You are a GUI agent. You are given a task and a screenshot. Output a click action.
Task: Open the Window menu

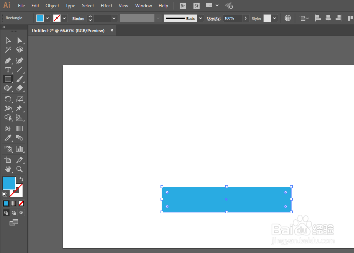pos(144,6)
